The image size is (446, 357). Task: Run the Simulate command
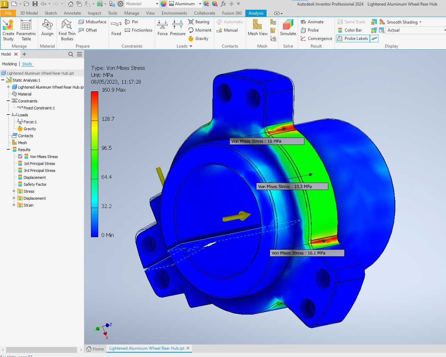(x=288, y=28)
